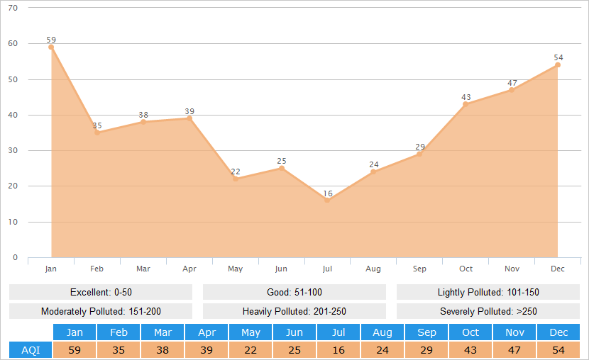This screenshot has height=360, width=589.
Task: Select table cell with AQI value 43
Action: tap(470, 350)
